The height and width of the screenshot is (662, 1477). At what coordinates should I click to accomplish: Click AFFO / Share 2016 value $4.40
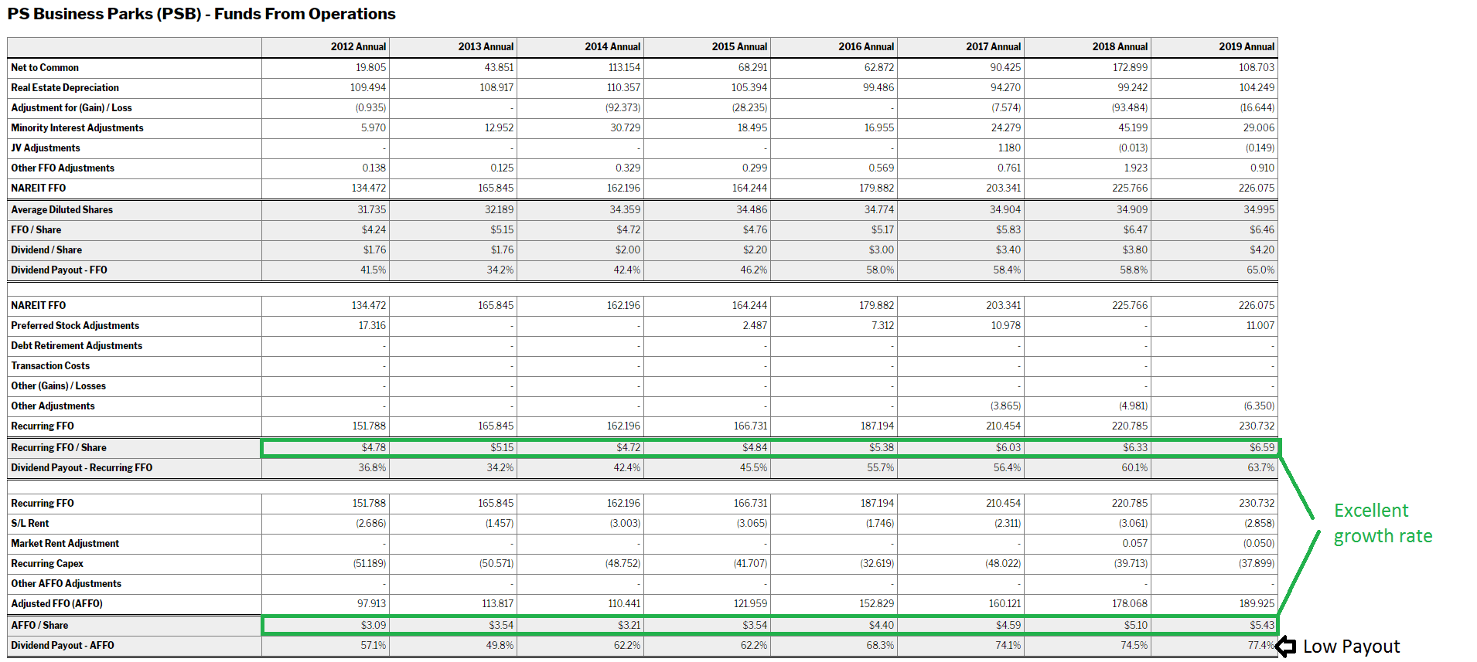pyautogui.click(x=882, y=626)
